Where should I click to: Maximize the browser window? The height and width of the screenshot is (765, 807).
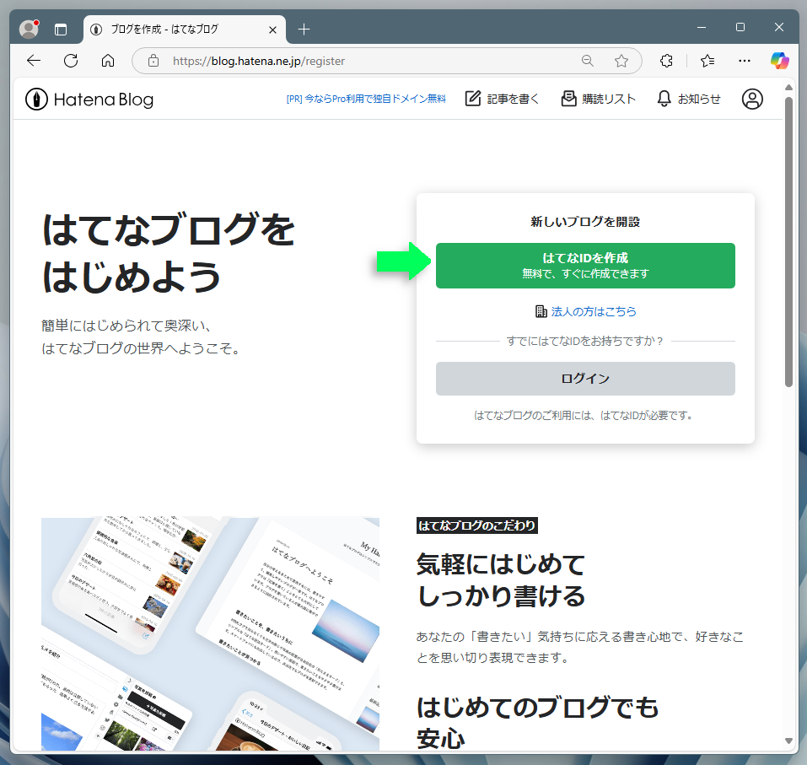click(740, 27)
